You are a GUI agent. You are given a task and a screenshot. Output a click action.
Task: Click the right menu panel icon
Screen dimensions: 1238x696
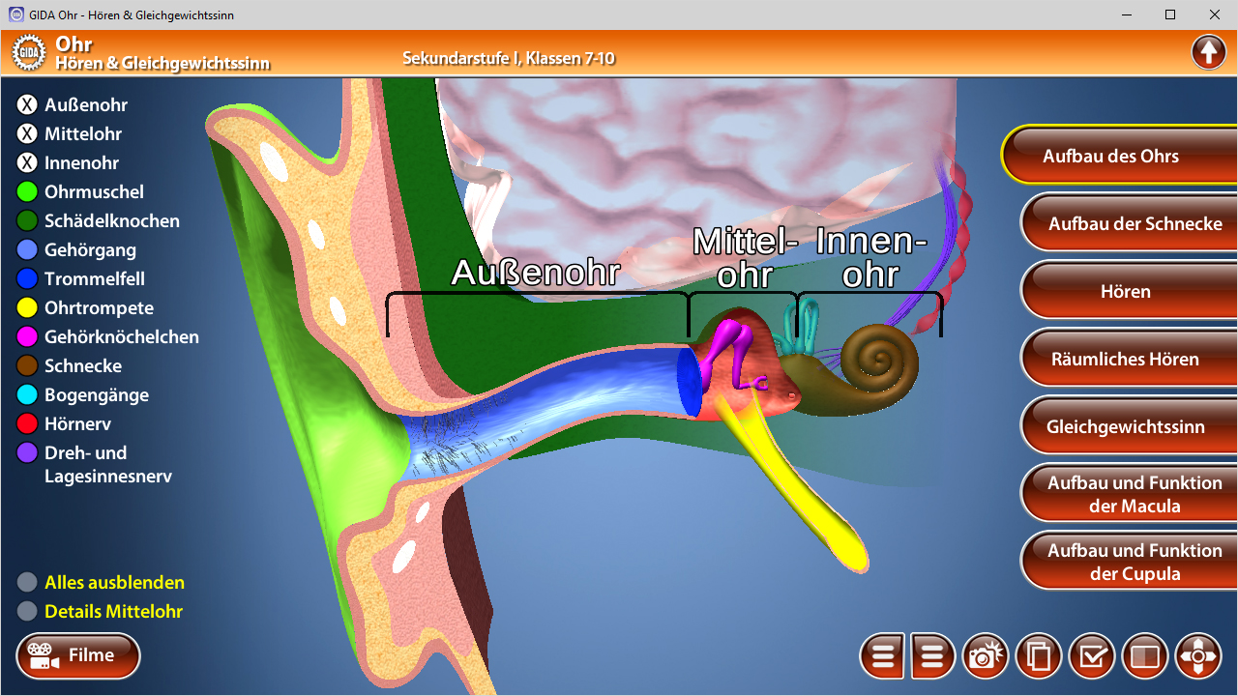(931, 657)
